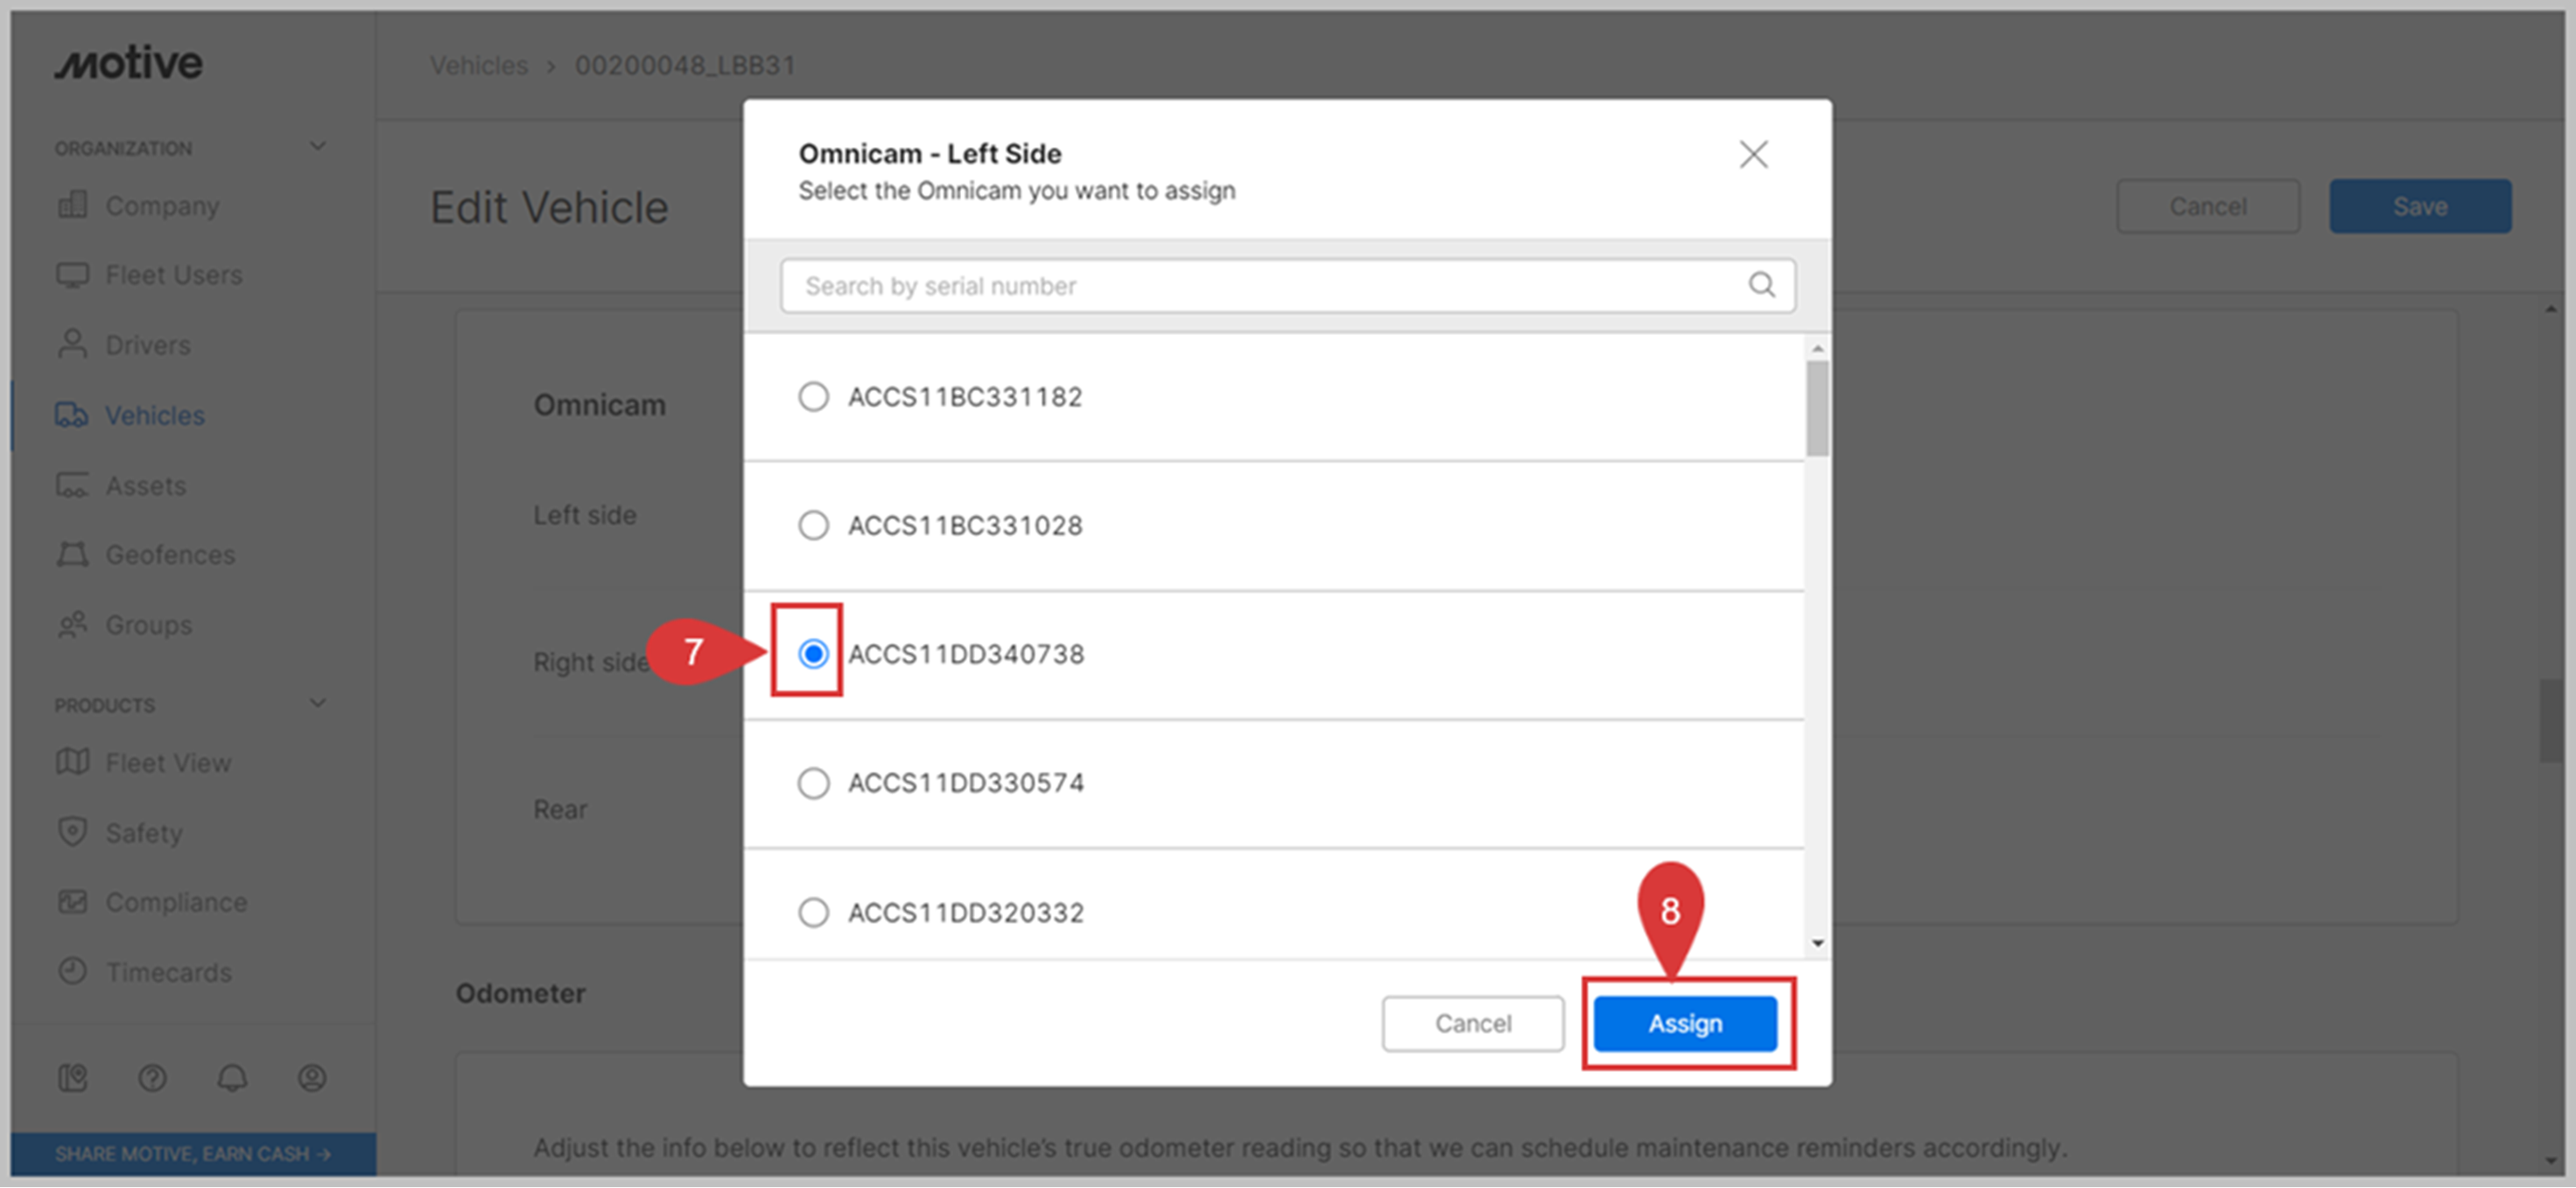This screenshot has width=2576, height=1188.
Task: Click the Odometer heading
Action: (x=520, y=992)
